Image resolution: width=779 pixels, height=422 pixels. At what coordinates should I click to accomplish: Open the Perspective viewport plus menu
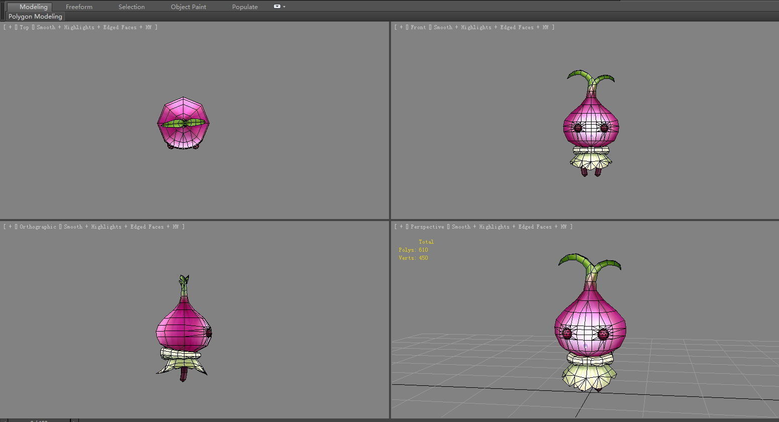pyautogui.click(x=402, y=227)
